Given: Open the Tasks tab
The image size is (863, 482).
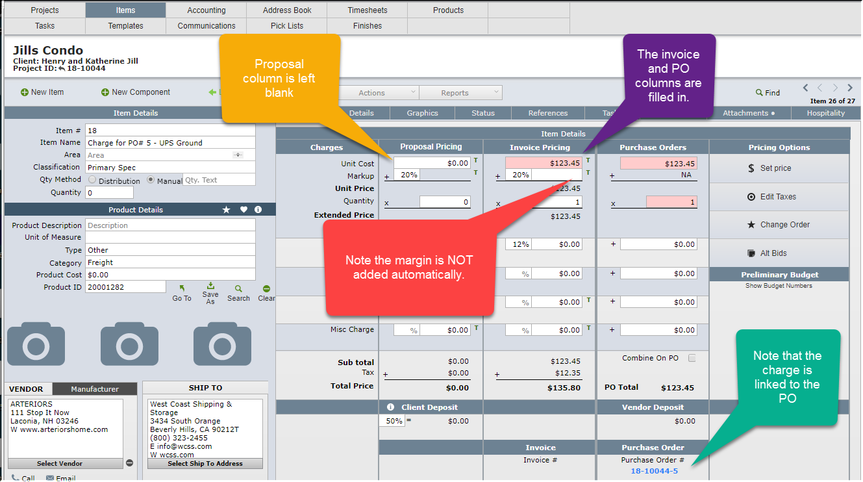Looking at the screenshot, I should coord(45,26).
